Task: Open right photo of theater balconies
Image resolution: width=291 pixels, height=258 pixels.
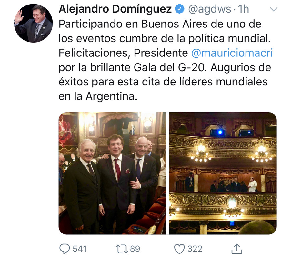Action: (223, 173)
